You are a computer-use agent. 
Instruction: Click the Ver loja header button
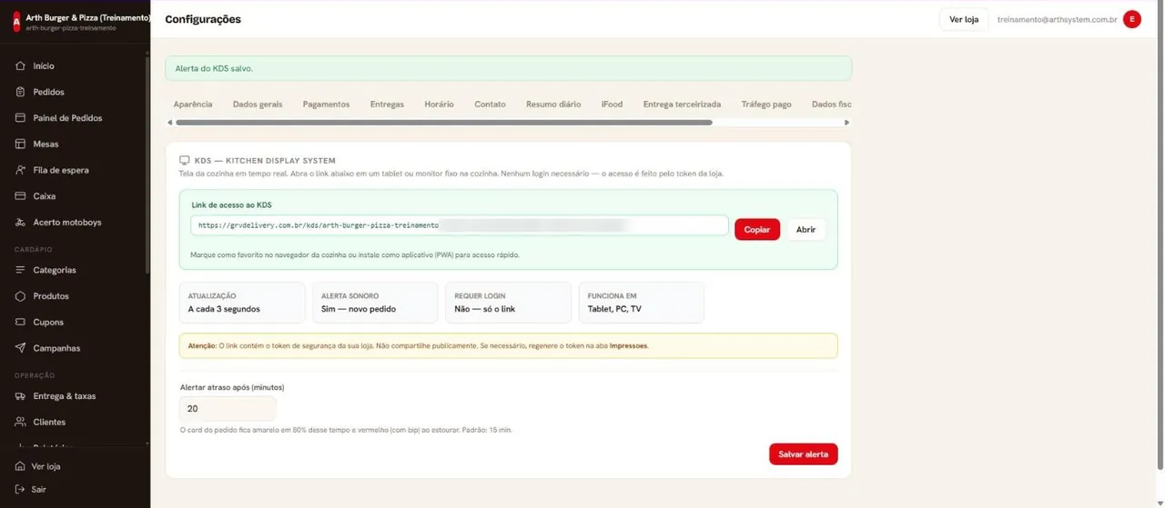pyautogui.click(x=964, y=19)
